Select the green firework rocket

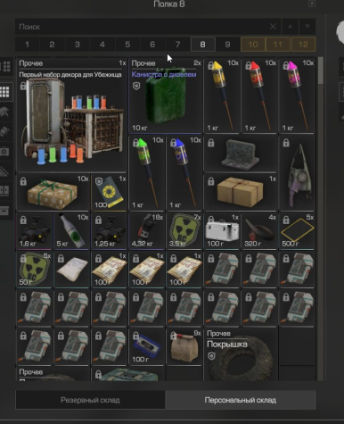147,172
